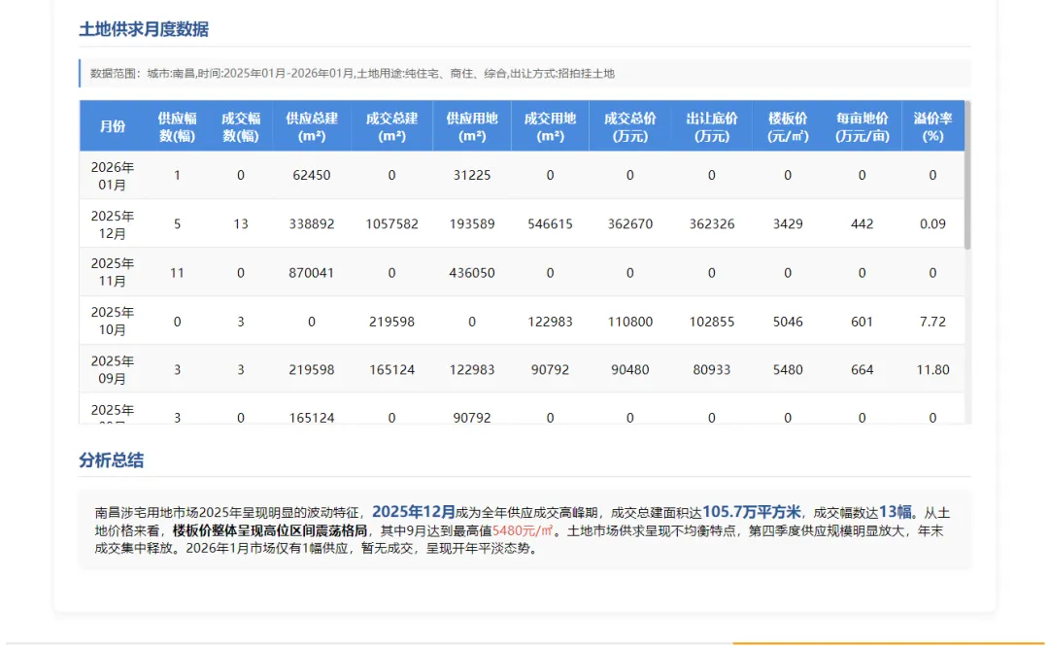Viewport: 1049px width, 647px height.
Task: Click the 成交用地(m²) column header
Action: pos(550,125)
